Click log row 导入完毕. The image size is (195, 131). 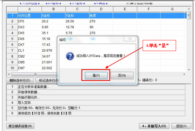click(x=96, y=103)
